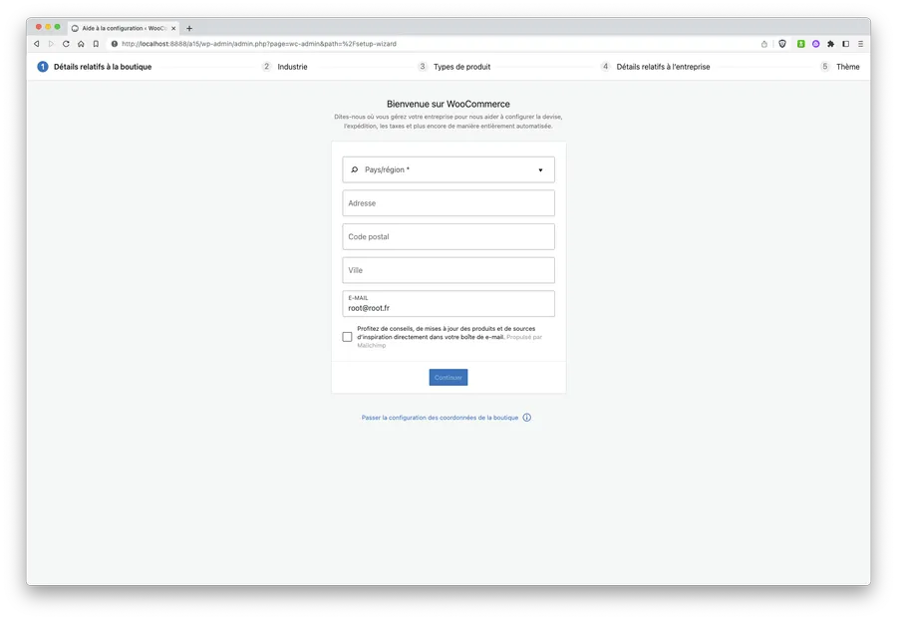Close the Aide à la configuration tab
Viewport: 897px width, 620px height.
point(173,28)
